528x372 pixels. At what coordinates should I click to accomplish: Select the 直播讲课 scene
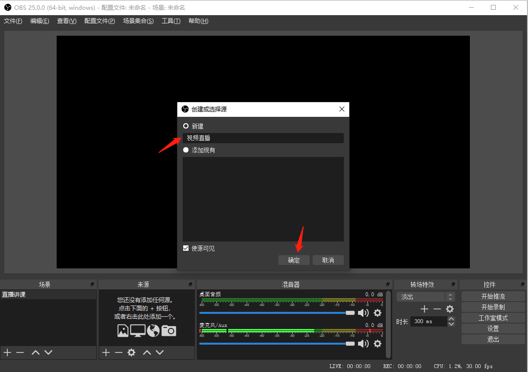48,294
